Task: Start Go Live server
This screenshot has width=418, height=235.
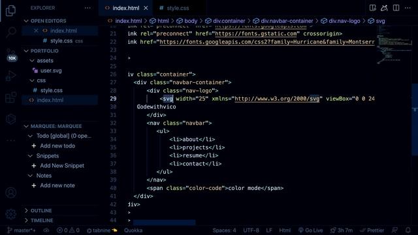Action: point(311,230)
